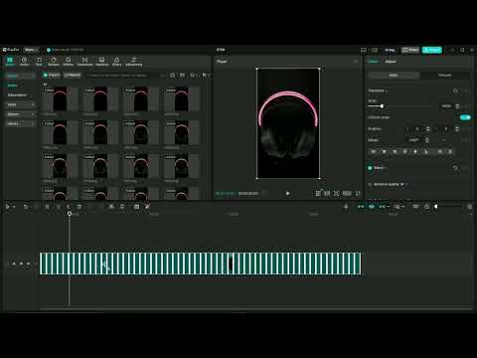
Task: Click the Import button in the media panel
Action: click(x=52, y=76)
